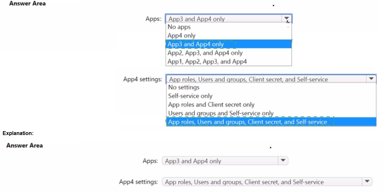Select the 'No settings' option

pyautogui.click(x=184, y=87)
